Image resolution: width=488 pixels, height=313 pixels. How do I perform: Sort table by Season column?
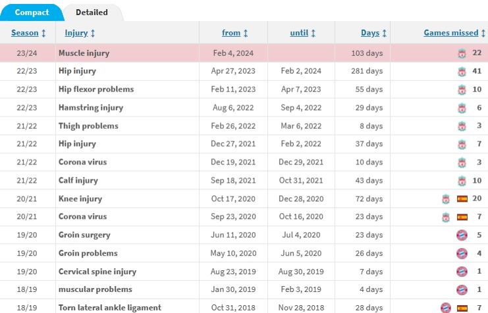coord(28,33)
